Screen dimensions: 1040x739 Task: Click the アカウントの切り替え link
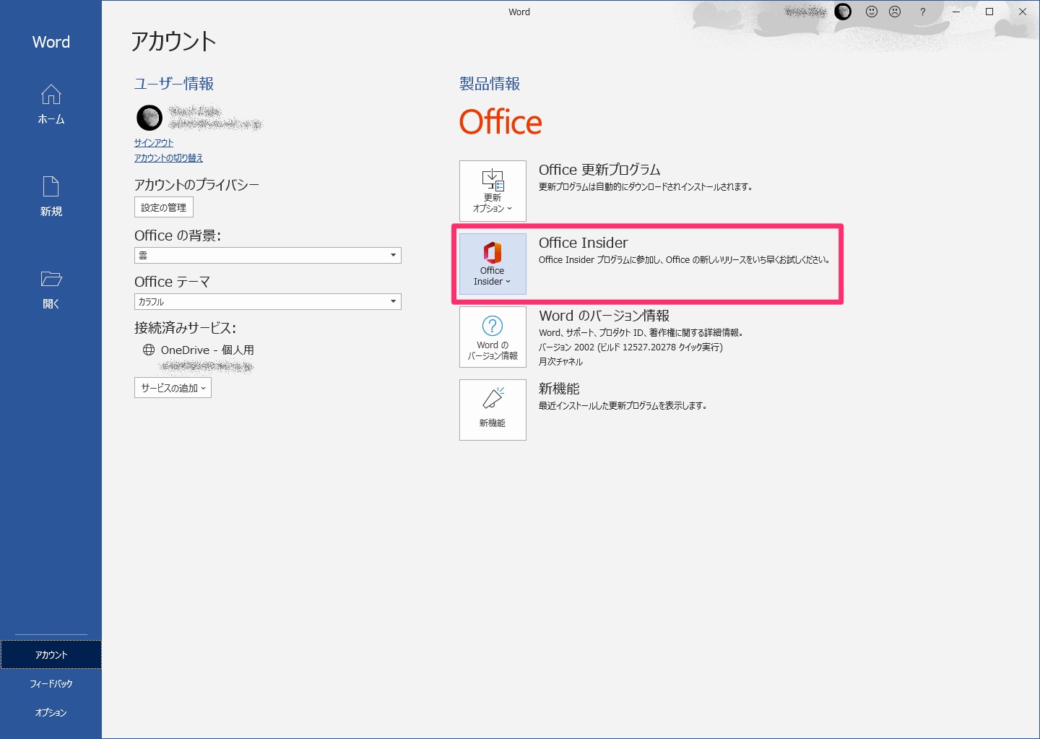(x=168, y=157)
